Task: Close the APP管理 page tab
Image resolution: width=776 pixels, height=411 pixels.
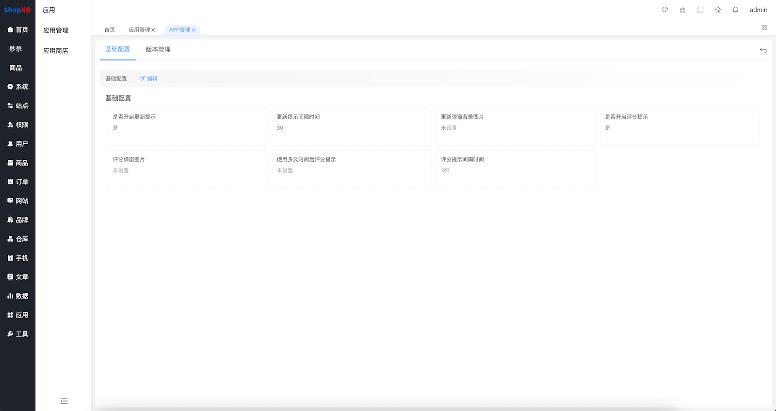Action: (194, 30)
